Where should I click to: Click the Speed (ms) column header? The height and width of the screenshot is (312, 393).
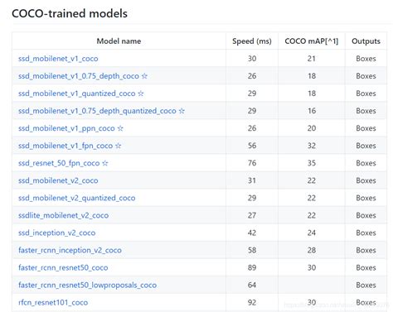tap(252, 41)
